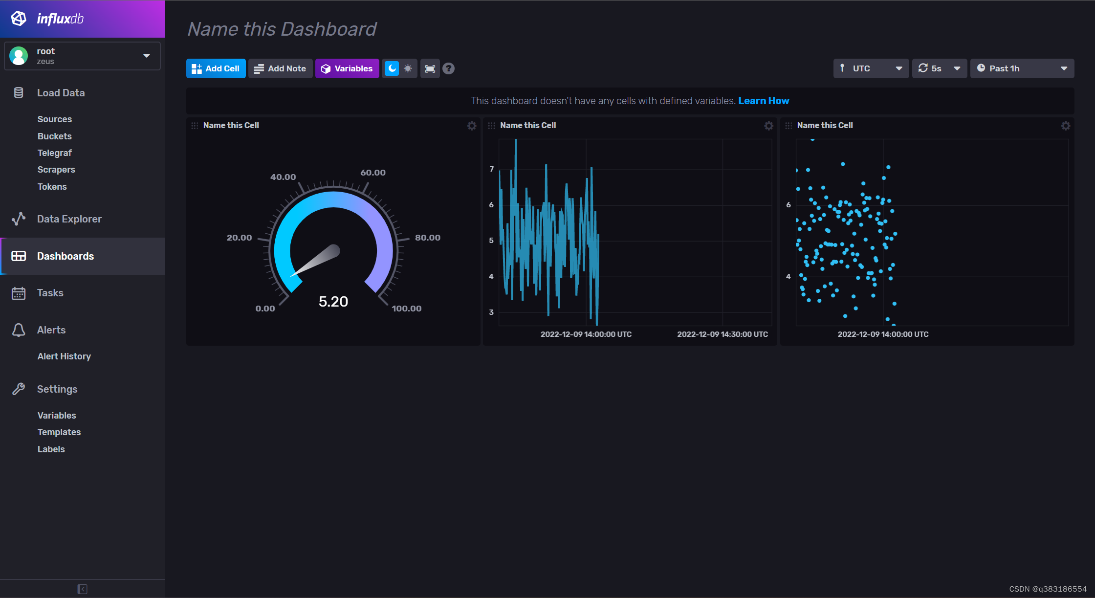Click the help question mark icon
1095x598 pixels.
pos(448,69)
